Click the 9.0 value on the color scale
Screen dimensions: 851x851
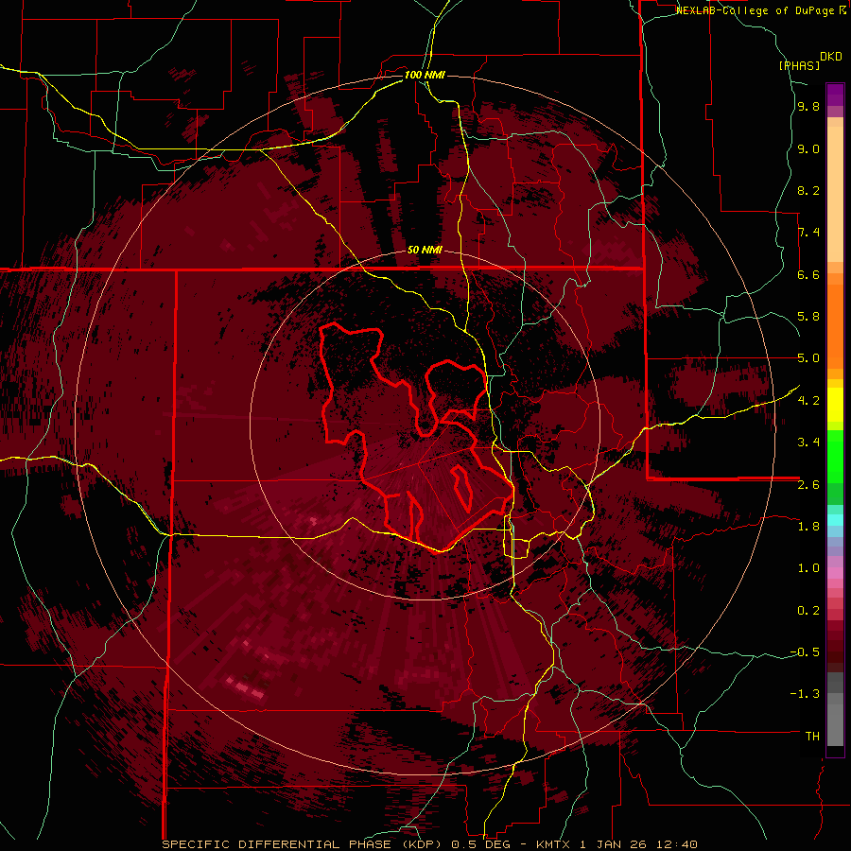(808, 148)
